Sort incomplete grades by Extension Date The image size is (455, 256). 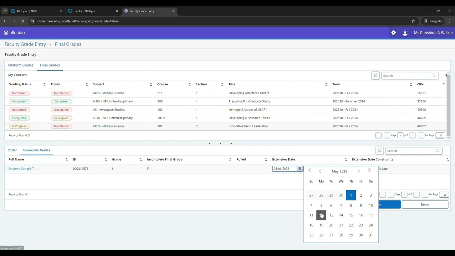pyautogui.click(x=346, y=160)
